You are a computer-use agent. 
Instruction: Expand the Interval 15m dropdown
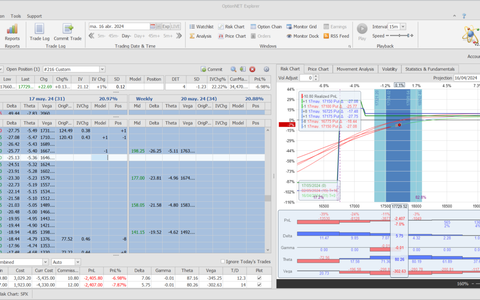point(403,27)
